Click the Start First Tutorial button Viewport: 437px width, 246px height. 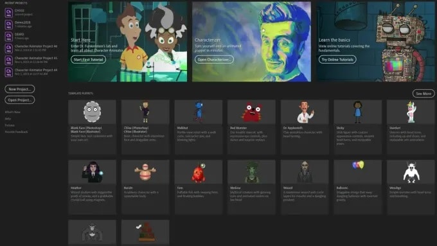(88, 60)
